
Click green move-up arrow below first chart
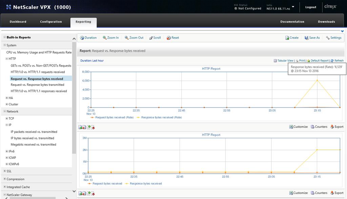[x=89, y=127]
